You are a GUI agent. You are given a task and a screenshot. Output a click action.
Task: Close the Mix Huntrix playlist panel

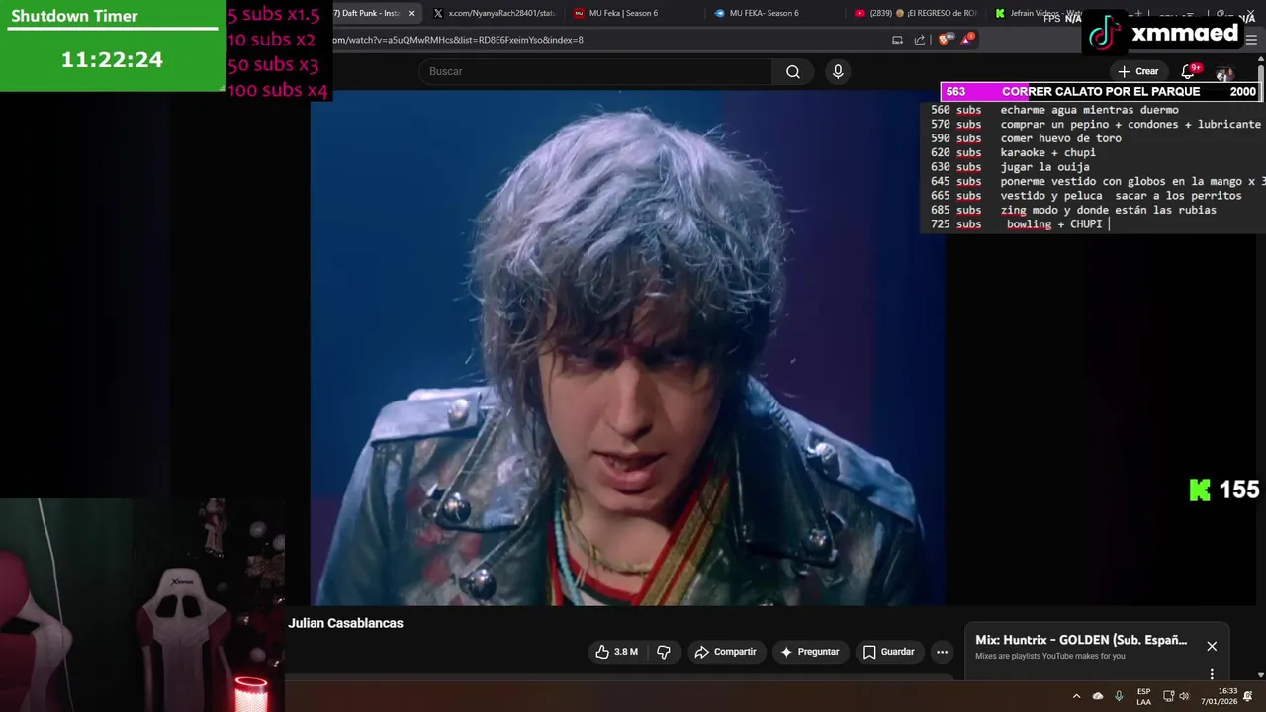[1212, 646]
